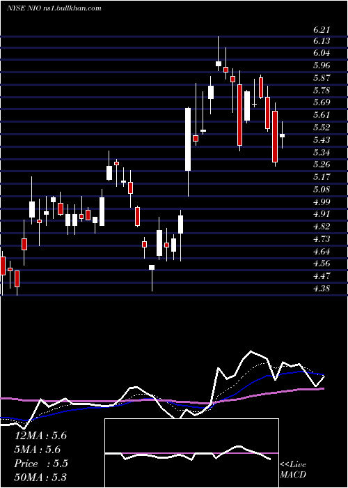Select the 5.26 price axis label

pyautogui.click(x=322, y=165)
